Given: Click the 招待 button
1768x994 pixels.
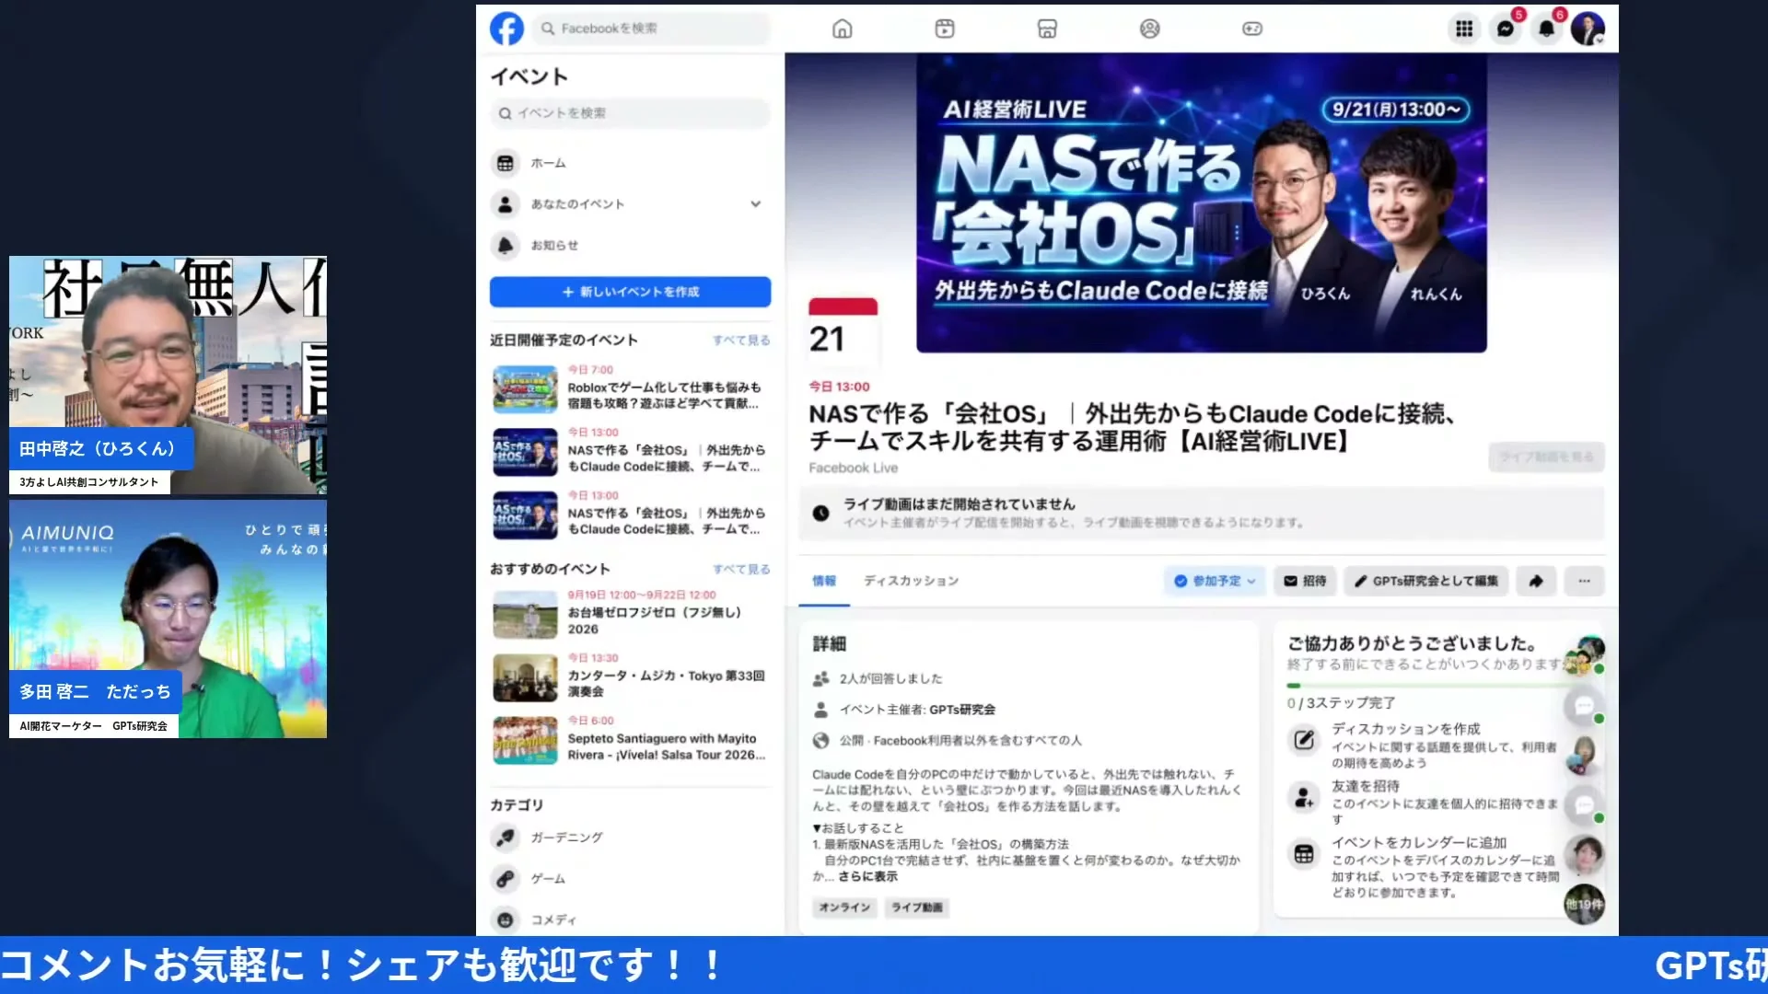Looking at the screenshot, I should [1305, 582].
